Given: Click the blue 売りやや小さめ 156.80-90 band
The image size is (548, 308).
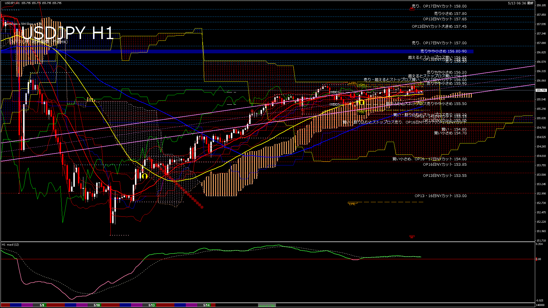Looking at the screenshot, I should 237,51.
